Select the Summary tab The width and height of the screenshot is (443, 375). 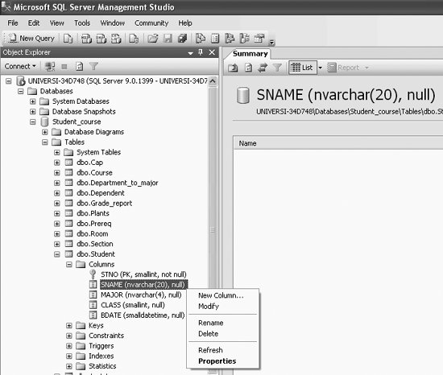tap(250, 54)
